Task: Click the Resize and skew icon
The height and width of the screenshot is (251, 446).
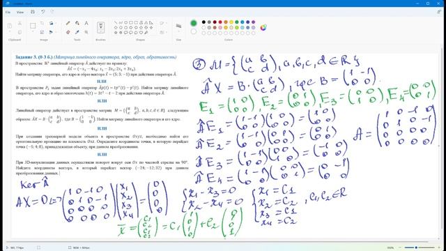Action: 42,32
